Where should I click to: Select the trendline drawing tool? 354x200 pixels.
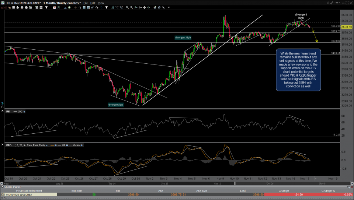click(x=117, y=7)
